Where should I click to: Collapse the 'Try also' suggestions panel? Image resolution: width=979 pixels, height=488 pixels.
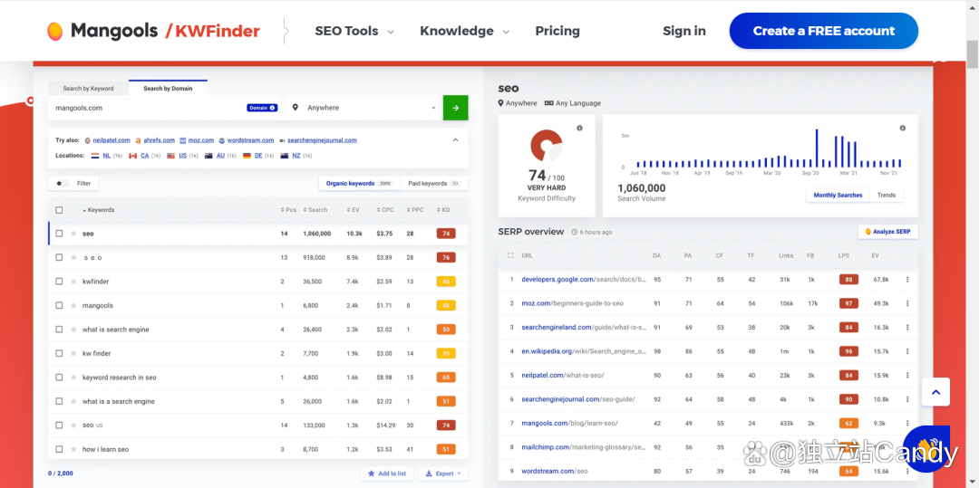455,139
